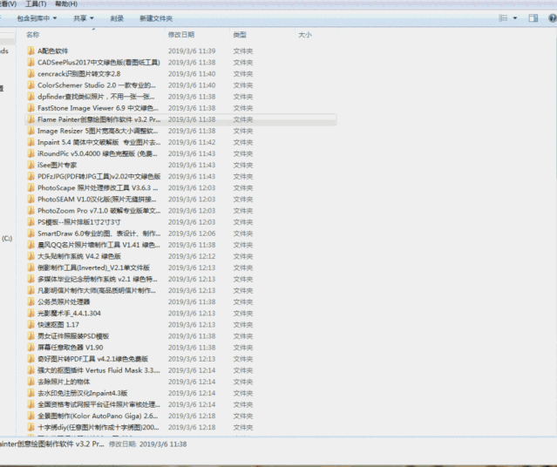This screenshot has height=467, width=557.
Task: Select the 倒影制作工具 folder icon
Action: 31,267
